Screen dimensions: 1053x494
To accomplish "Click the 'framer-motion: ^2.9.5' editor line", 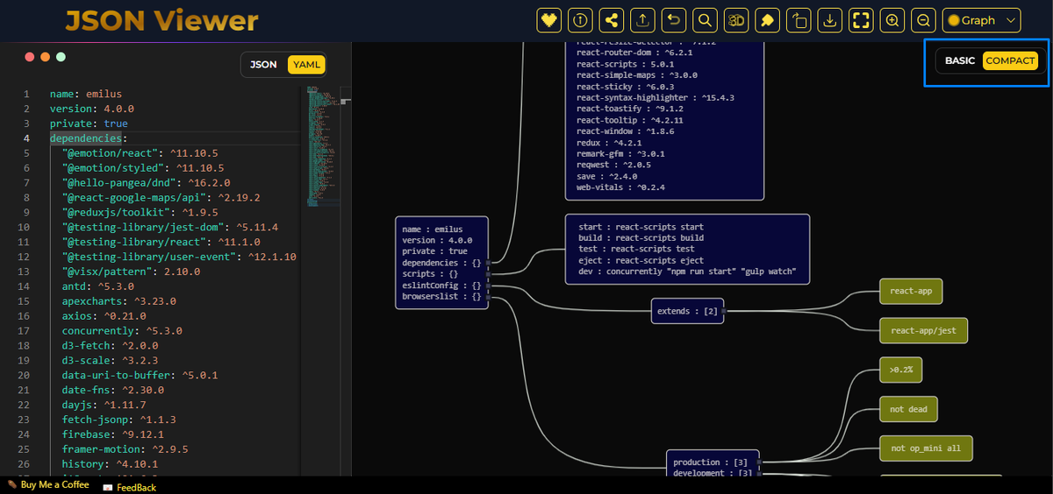I will point(125,449).
